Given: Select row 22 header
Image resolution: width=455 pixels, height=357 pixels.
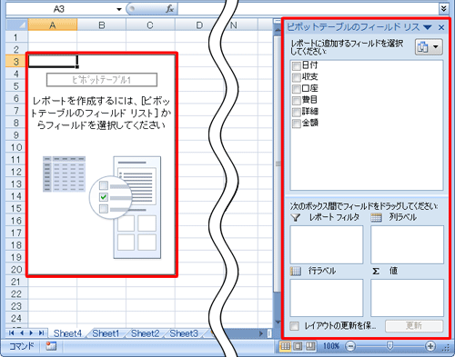Looking at the screenshot, I should point(16,293).
